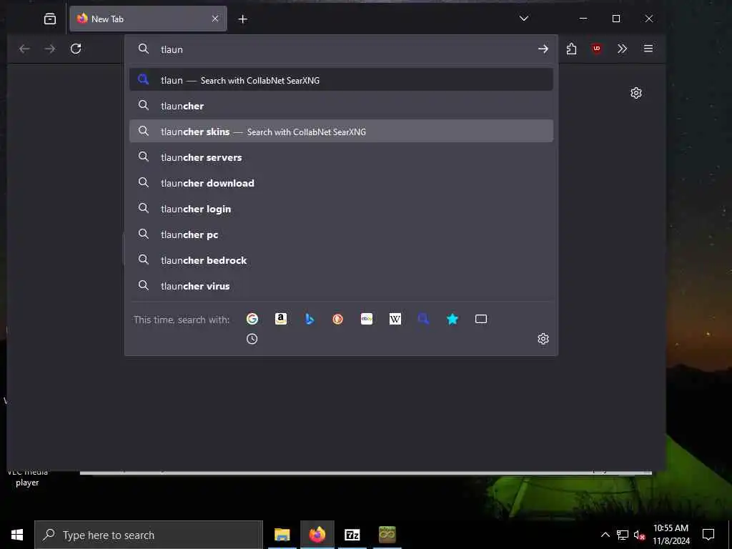
Task: Click the Go arrow in address bar
Action: [543, 49]
